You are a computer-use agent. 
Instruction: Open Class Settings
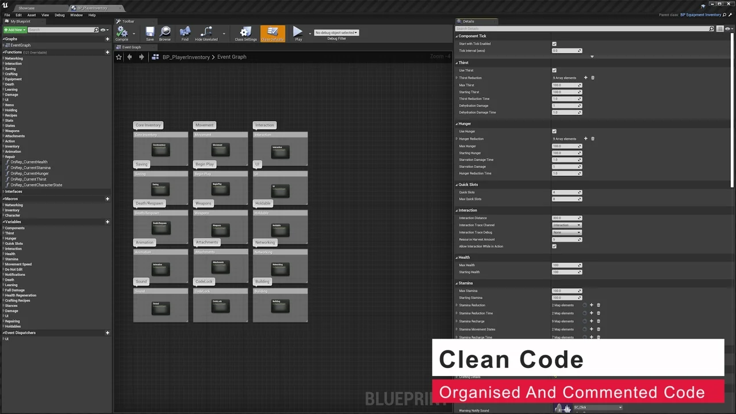click(246, 33)
